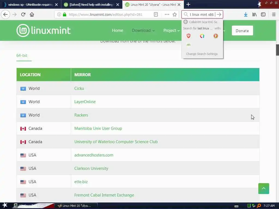This screenshot has height=209, width=279.
Task: Click the keyboard tray icon in the taskbar
Action: coord(236,206)
